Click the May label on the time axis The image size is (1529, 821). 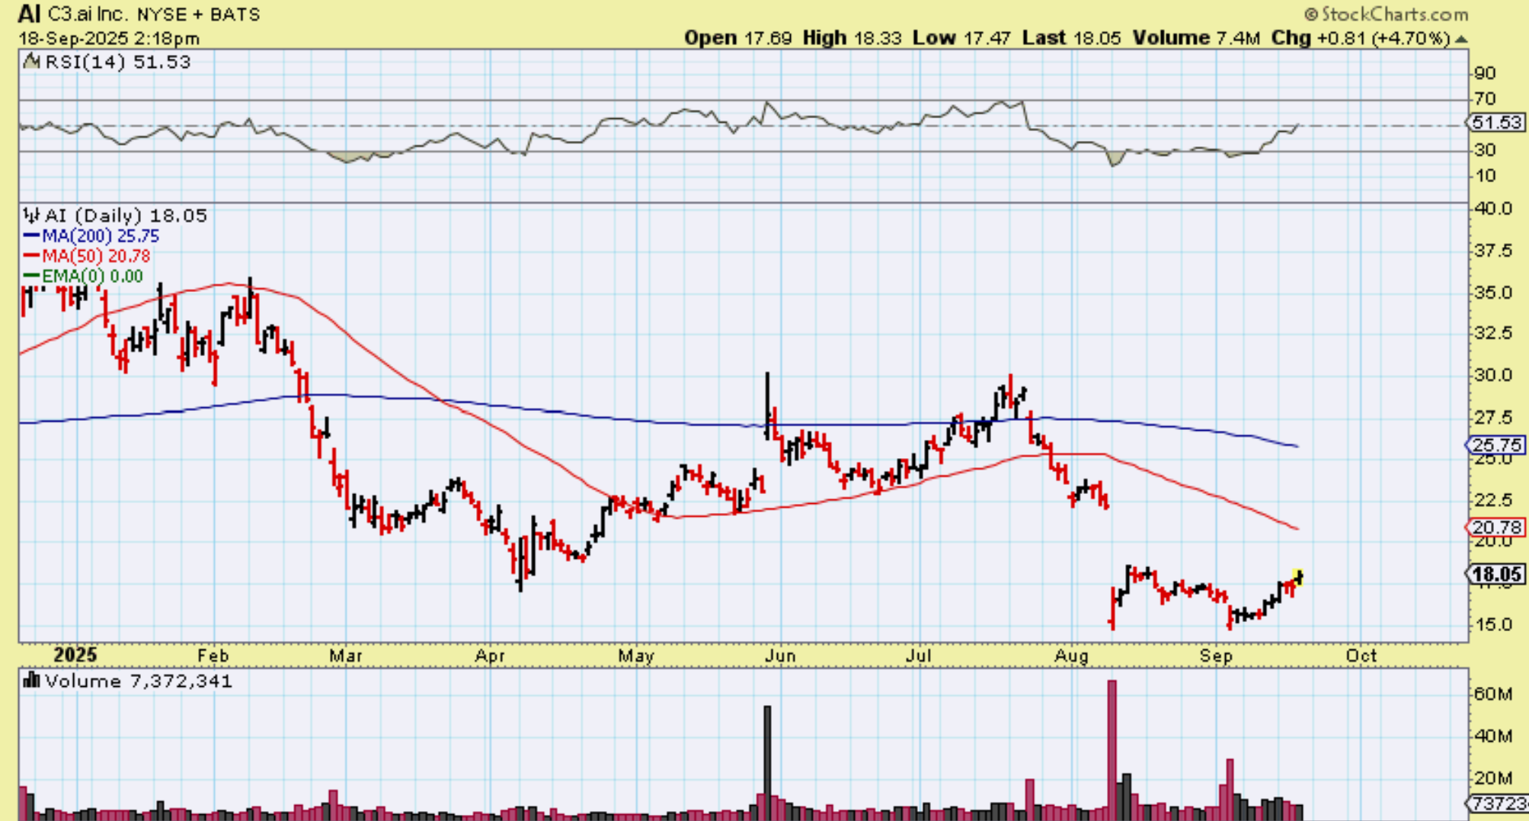[636, 656]
